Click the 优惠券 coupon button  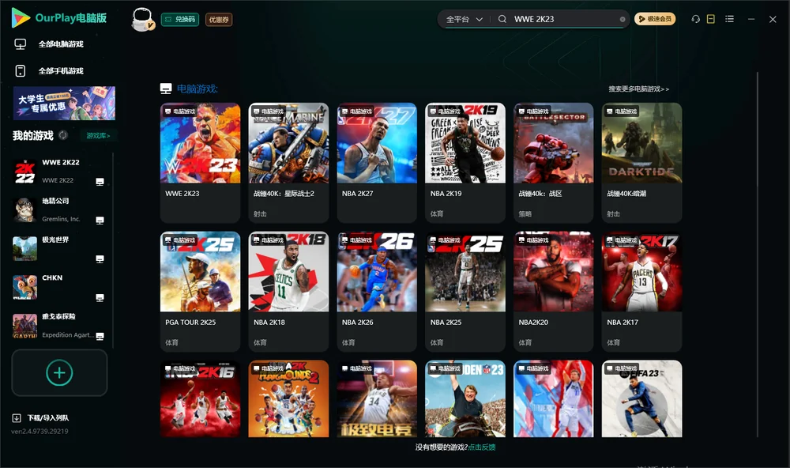[219, 20]
